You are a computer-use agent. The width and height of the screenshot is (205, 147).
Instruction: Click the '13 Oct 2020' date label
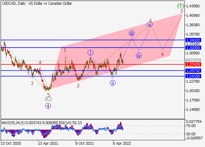11,143
